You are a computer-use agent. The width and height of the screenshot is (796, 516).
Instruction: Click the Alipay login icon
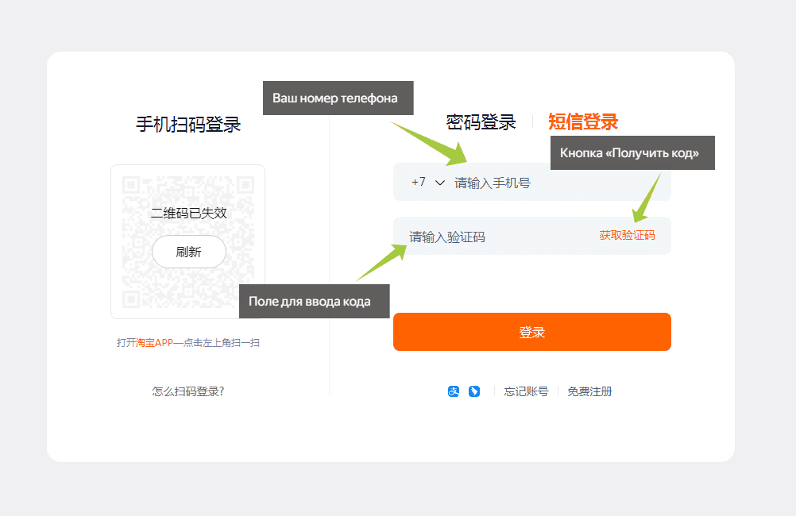tap(454, 391)
